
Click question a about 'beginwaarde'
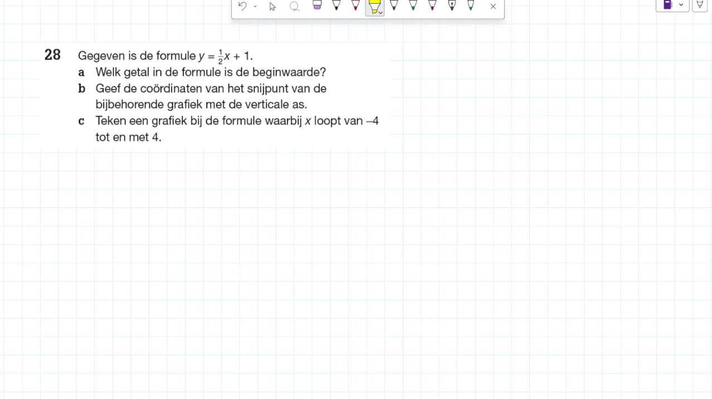pyautogui.click(x=211, y=72)
